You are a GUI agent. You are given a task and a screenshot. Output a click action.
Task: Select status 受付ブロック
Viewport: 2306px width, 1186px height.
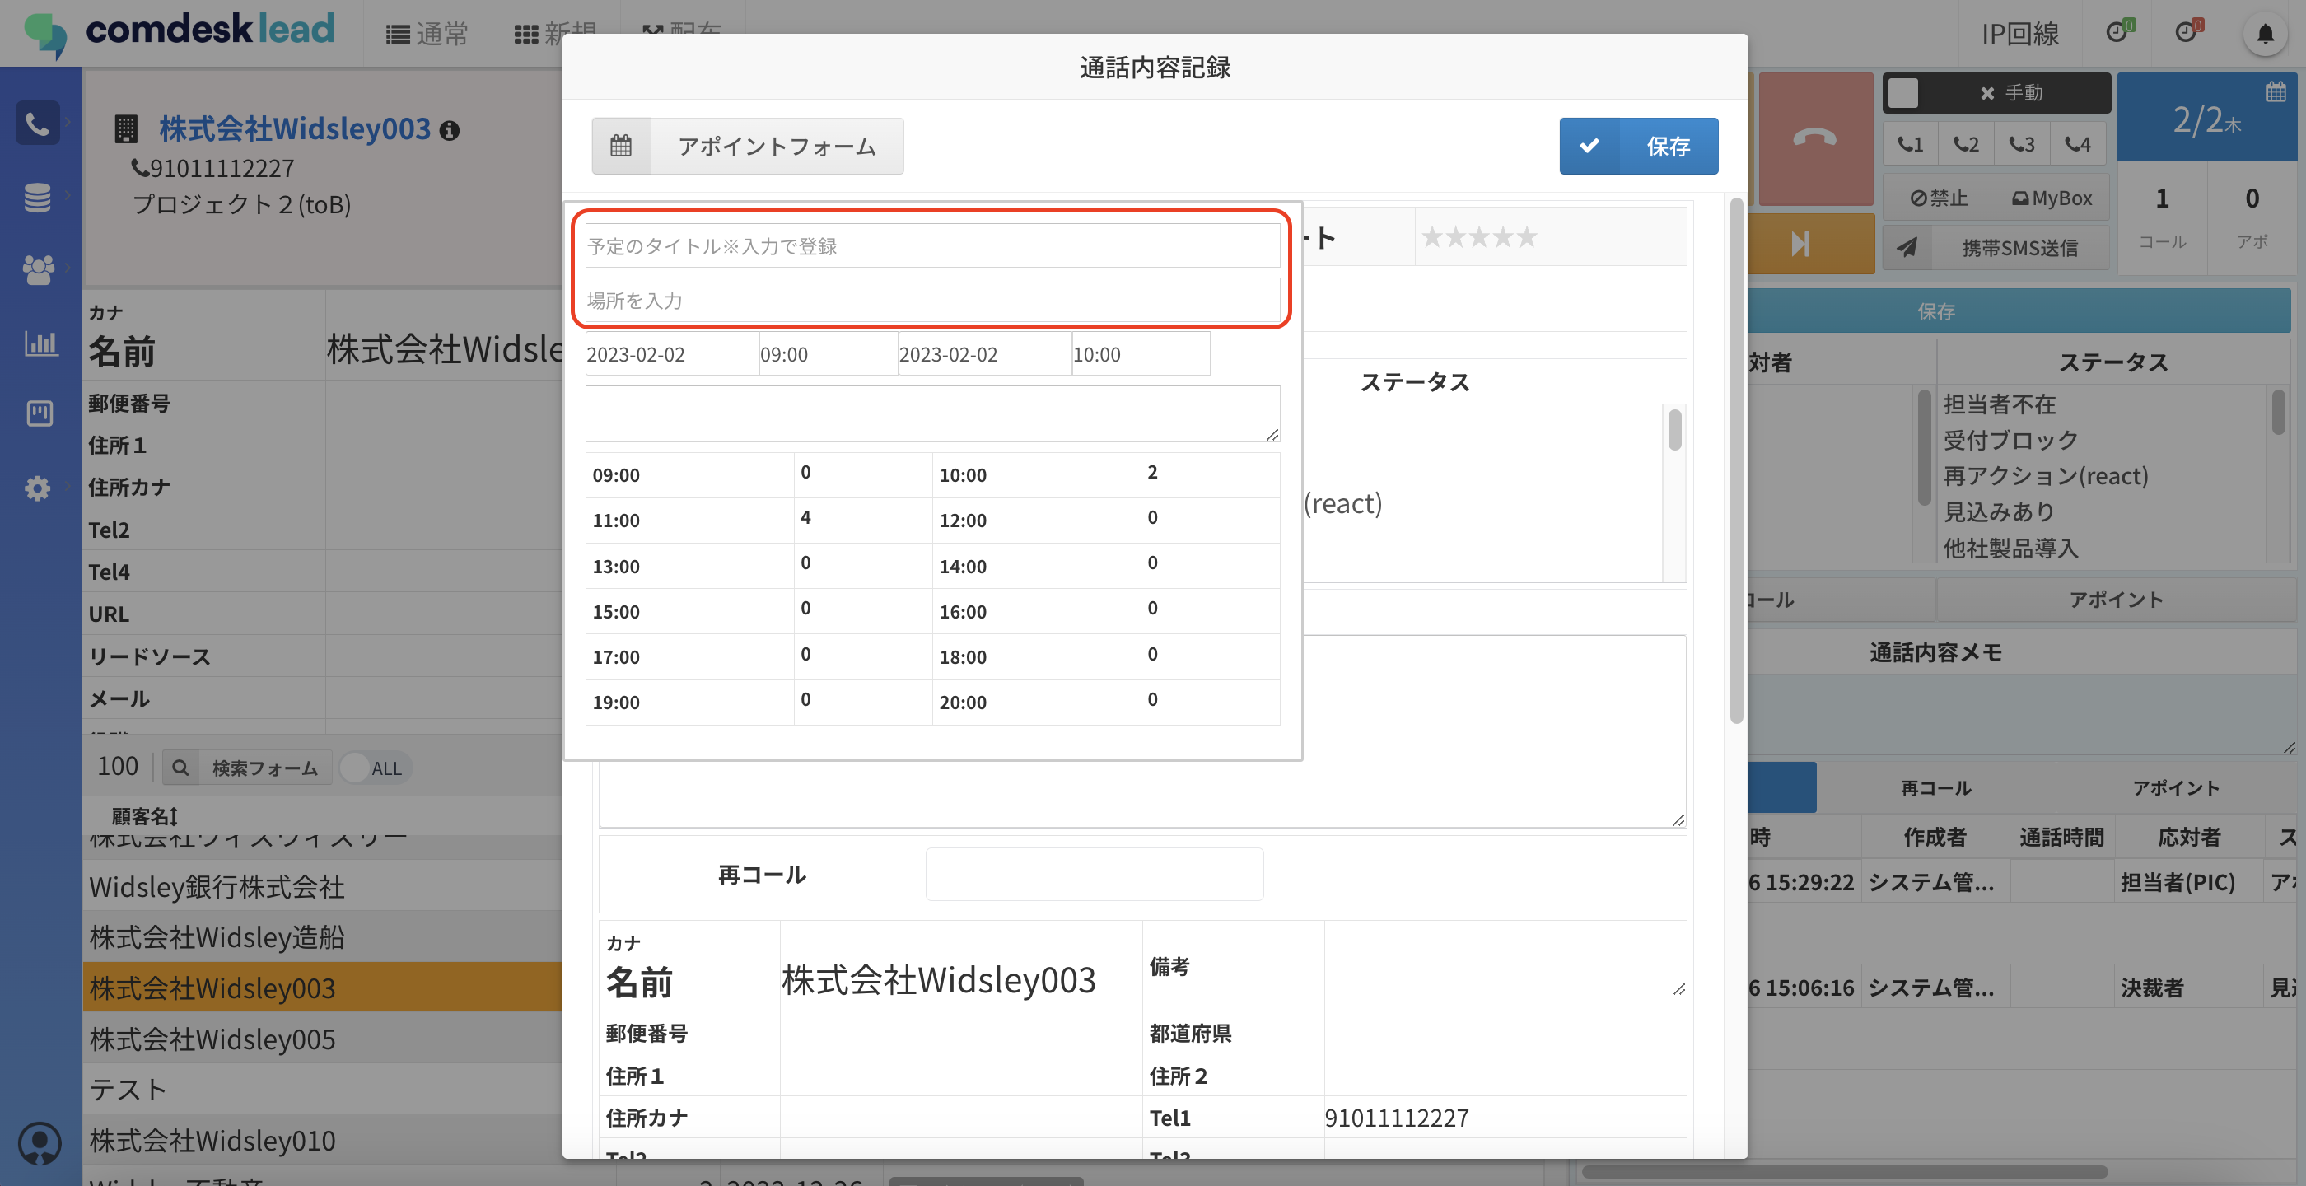click(2010, 440)
